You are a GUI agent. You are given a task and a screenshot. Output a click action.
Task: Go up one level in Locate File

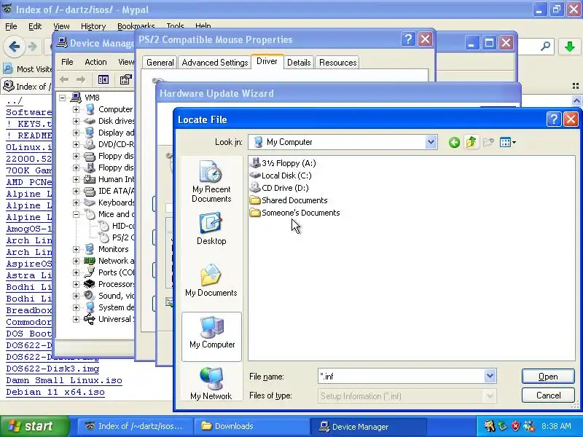(471, 142)
